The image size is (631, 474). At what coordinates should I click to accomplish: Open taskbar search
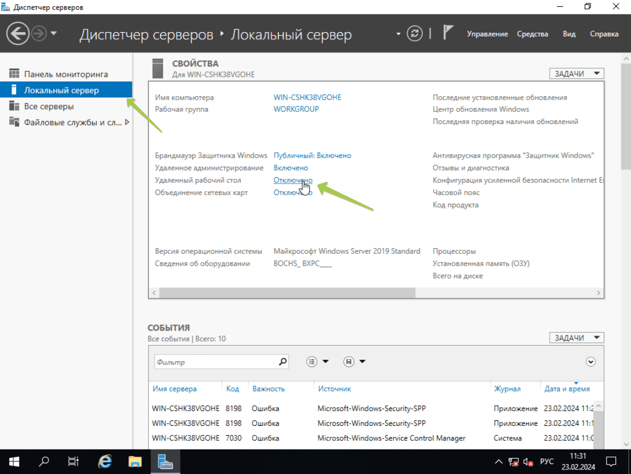[x=44, y=461]
